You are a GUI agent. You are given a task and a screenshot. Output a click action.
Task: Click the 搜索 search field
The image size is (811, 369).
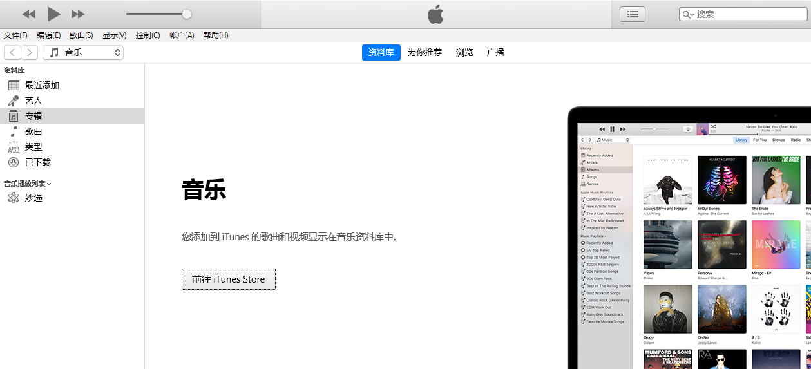(x=743, y=14)
